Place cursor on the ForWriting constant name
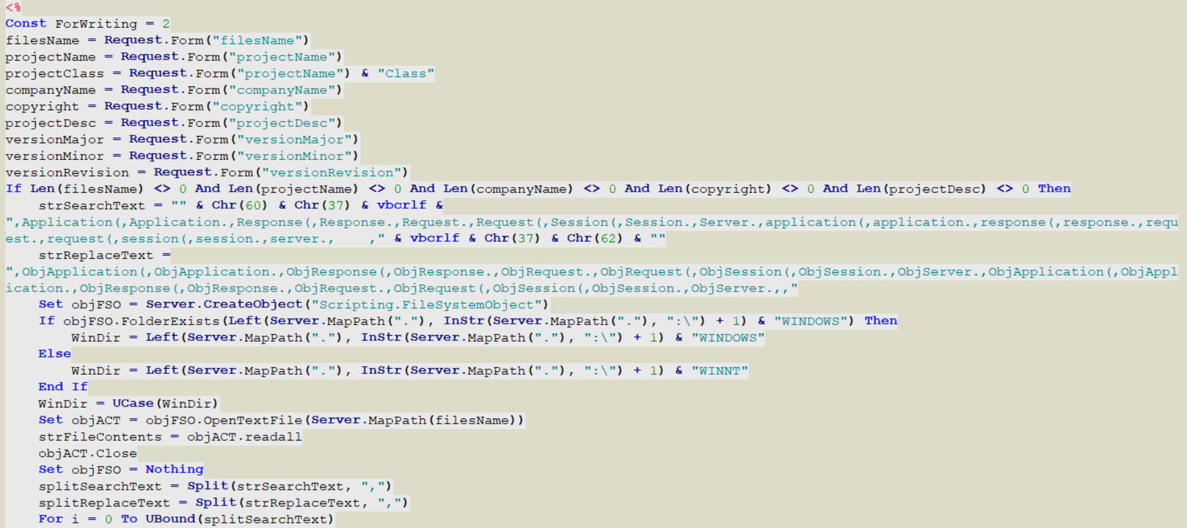Viewport: 1187px width, 528px height. 96,24
